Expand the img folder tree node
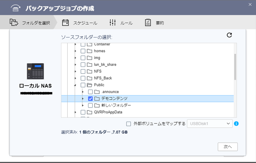This screenshot has width=256, height=163. [76, 58]
